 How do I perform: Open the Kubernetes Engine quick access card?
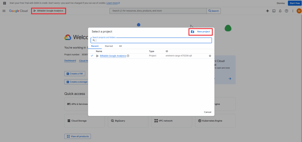(x=215, y=121)
